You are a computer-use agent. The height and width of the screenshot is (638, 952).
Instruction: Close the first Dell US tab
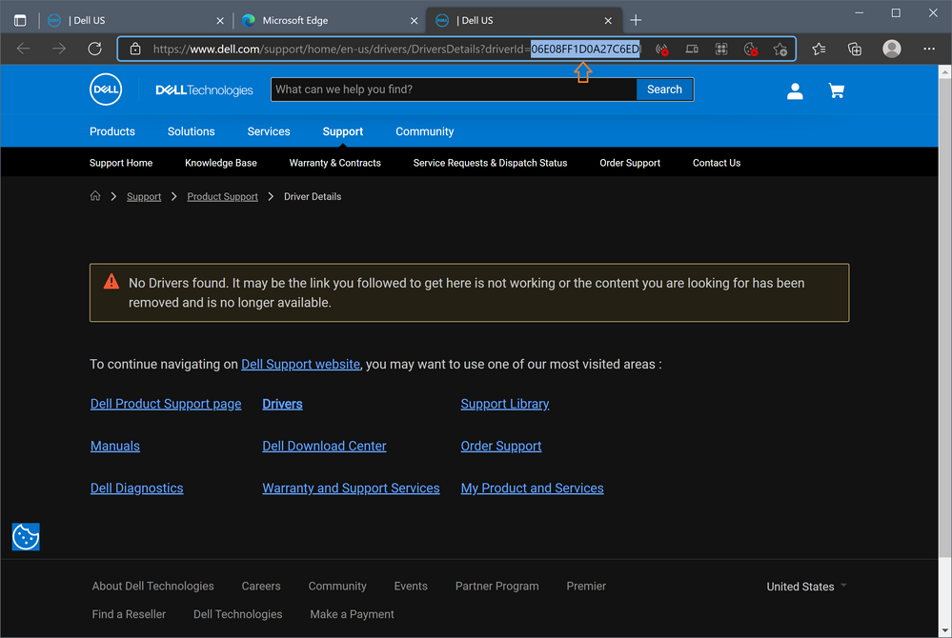[220, 21]
